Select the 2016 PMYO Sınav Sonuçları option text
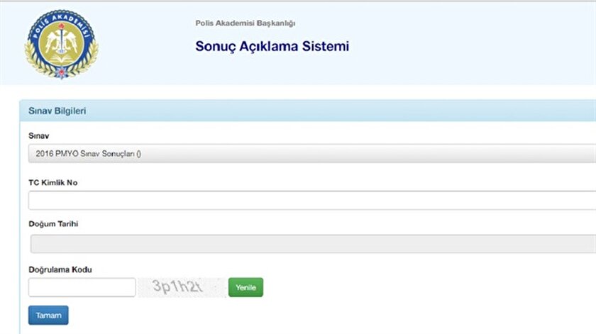The width and height of the screenshot is (596, 334). (88, 153)
